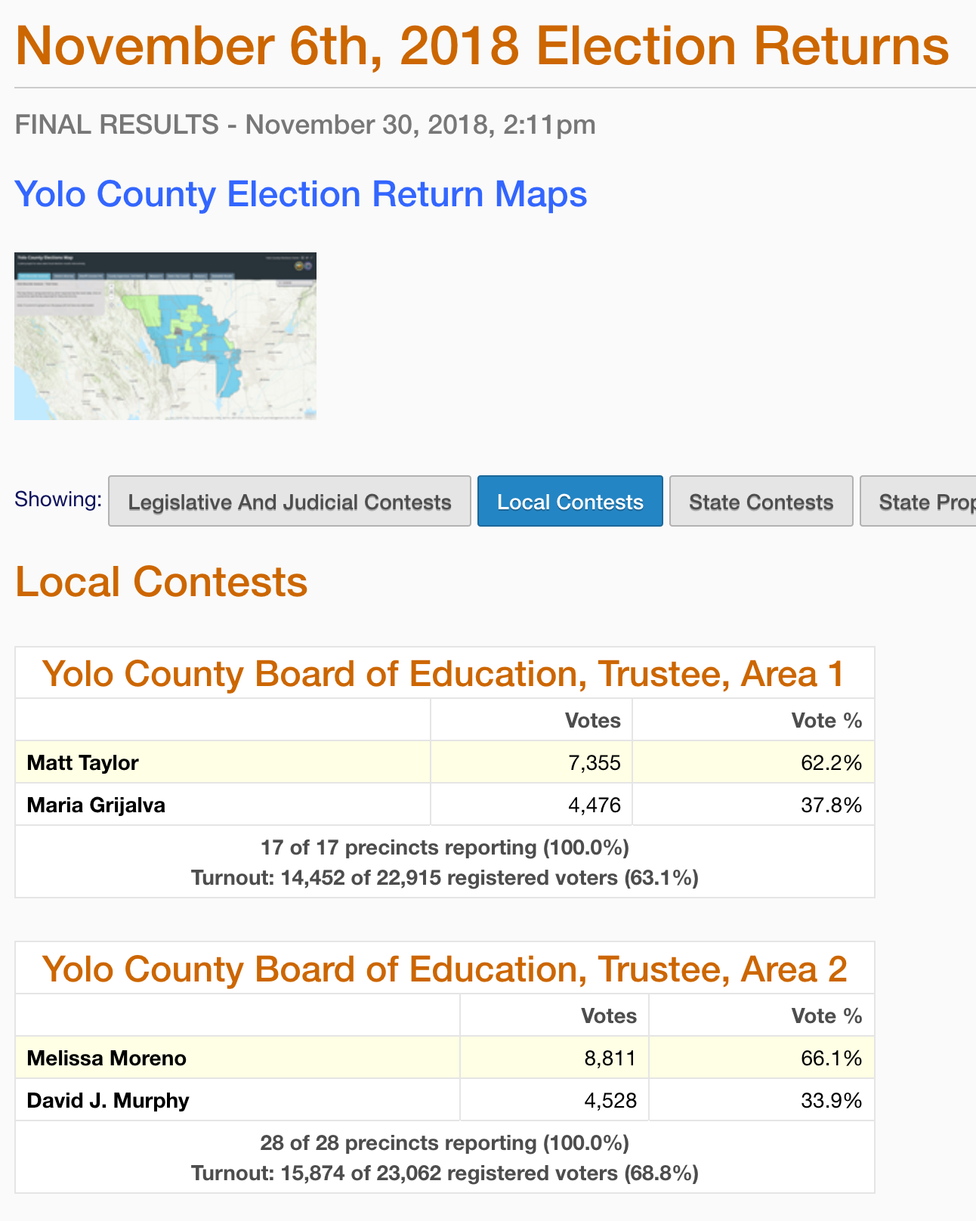Open the partially visible State Propositions tab
The height and width of the screenshot is (1221, 976).
pyautogui.click(x=919, y=502)
